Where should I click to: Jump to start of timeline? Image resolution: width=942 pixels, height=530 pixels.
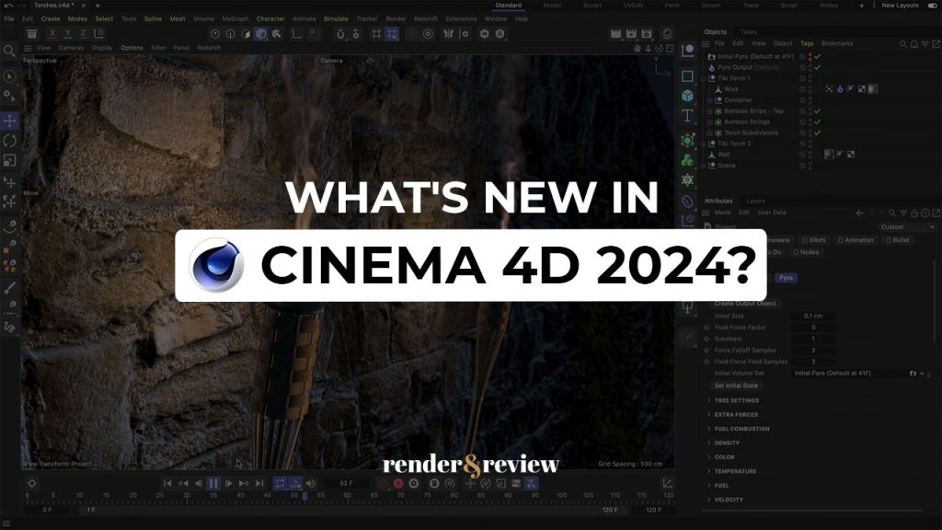(167, 483)
